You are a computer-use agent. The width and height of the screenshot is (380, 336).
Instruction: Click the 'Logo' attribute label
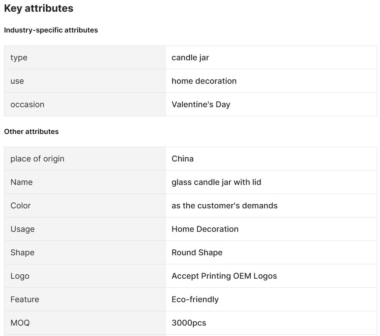tap(20, 276)
